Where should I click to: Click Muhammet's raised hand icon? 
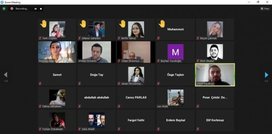click(162, 24)
